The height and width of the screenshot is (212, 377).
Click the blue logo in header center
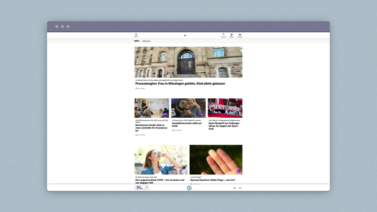point(185,35)
